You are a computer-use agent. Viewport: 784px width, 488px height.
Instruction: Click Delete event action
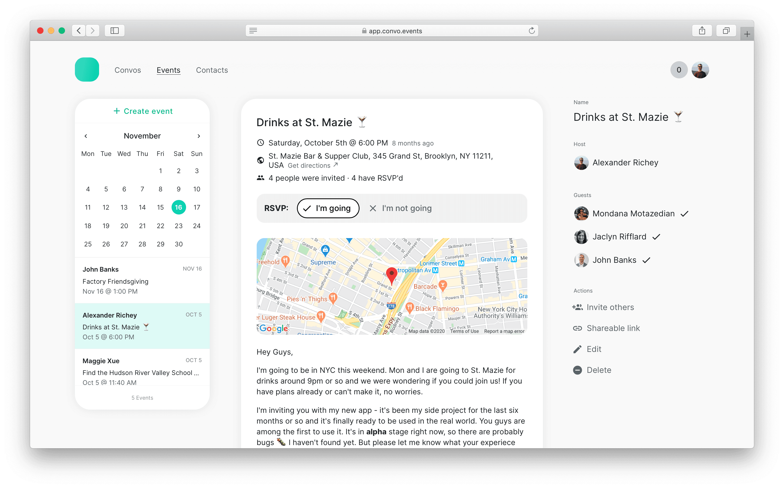[x=592, y=370]
